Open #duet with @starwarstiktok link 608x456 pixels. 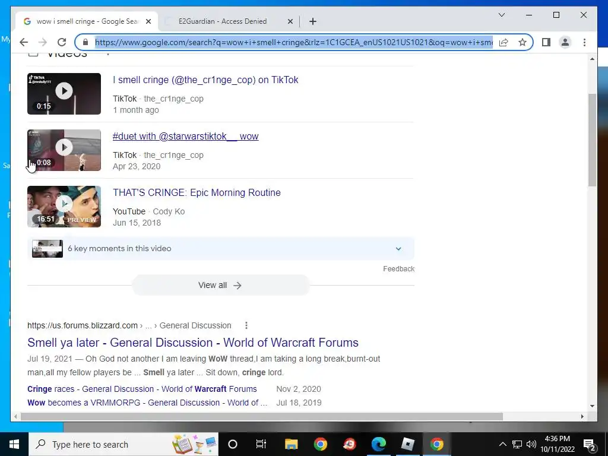click(185, 136)
